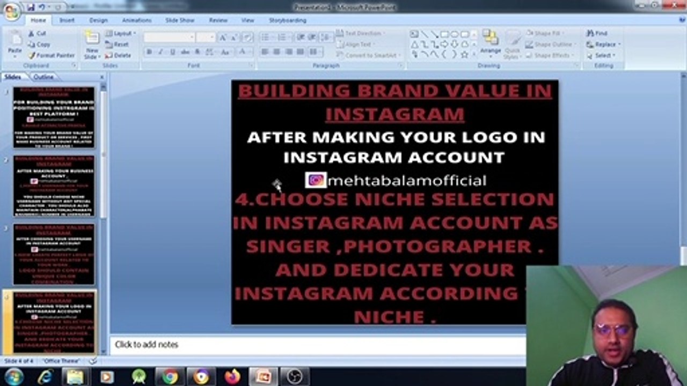Open the Replace dropdown
687x386 pixels.
(x=604, y=44)
